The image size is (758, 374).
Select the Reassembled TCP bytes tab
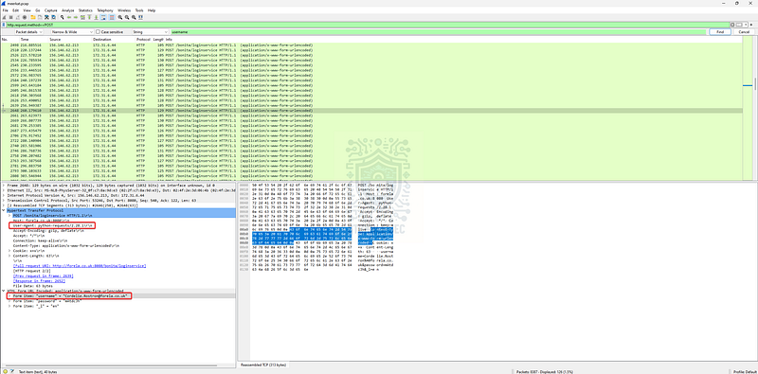[263, 365]
